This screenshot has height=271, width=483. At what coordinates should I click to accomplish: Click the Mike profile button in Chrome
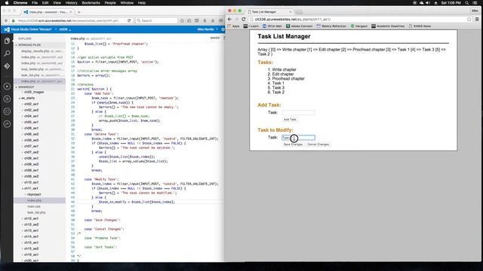coord(475,11)
